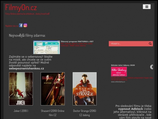Click the search magnifier icon
The image size is (158, 119).
150,44
